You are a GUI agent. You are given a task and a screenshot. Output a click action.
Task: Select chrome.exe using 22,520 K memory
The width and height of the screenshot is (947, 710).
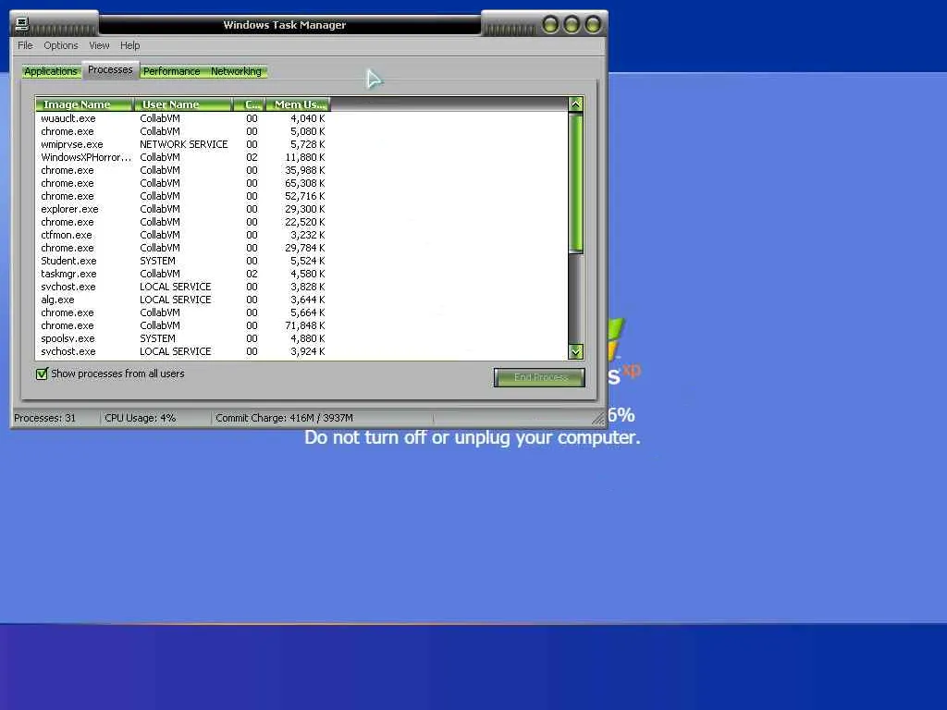182,222
